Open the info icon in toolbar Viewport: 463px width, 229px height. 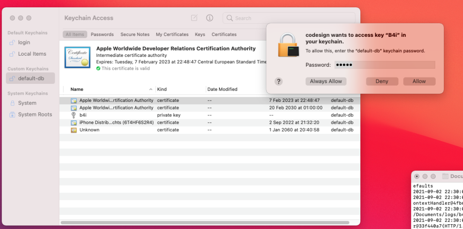[209, 18]
